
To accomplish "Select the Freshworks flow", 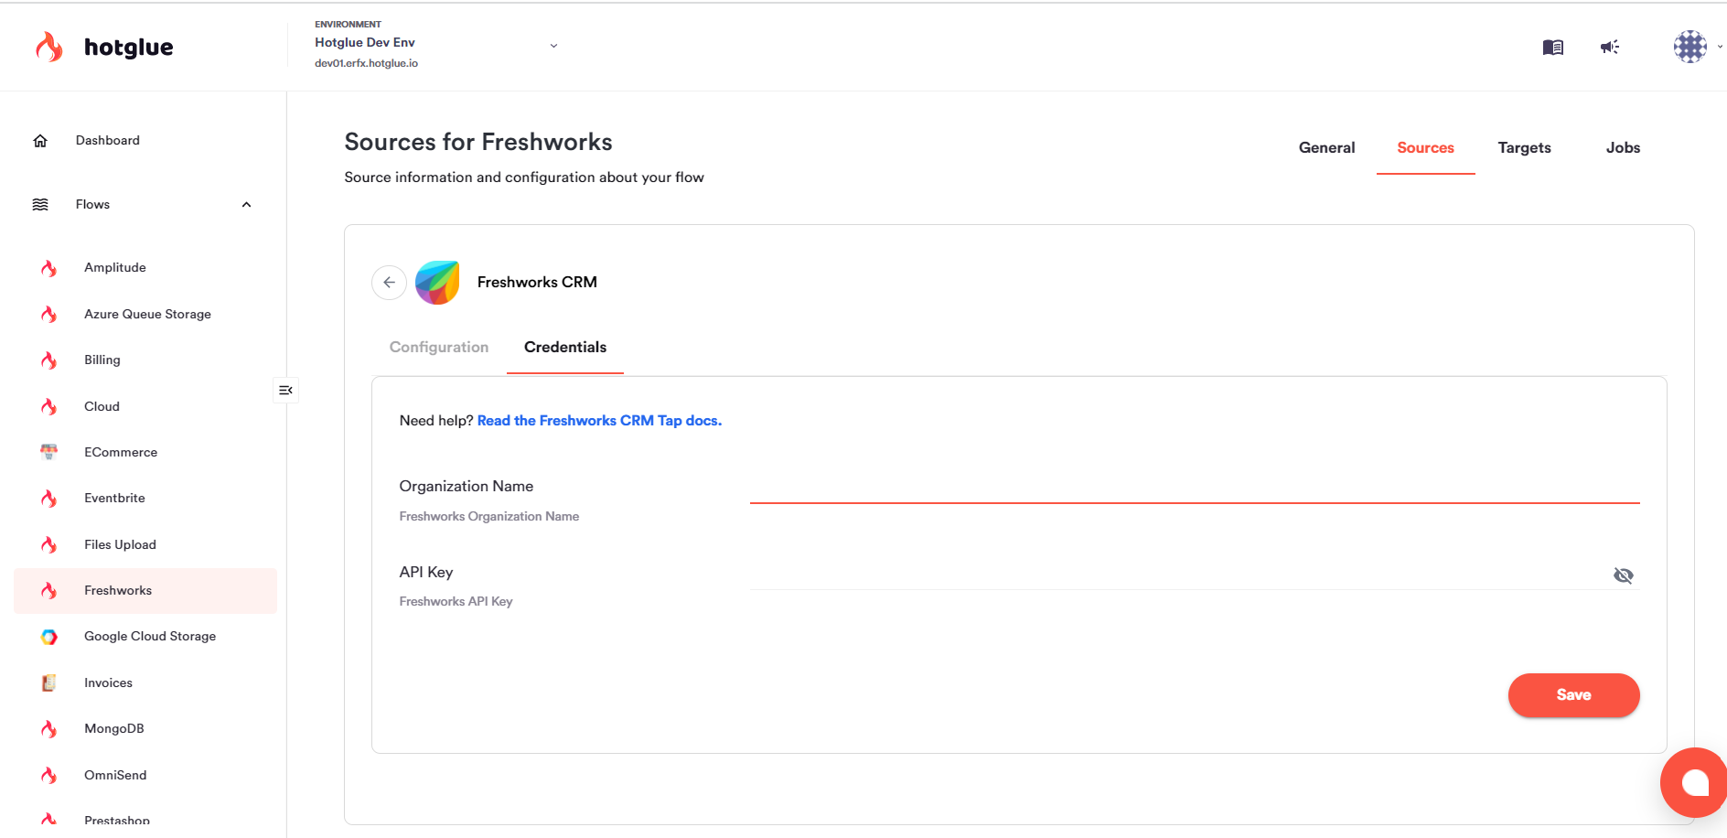I will pyautogui.click(x=145, y=591).
